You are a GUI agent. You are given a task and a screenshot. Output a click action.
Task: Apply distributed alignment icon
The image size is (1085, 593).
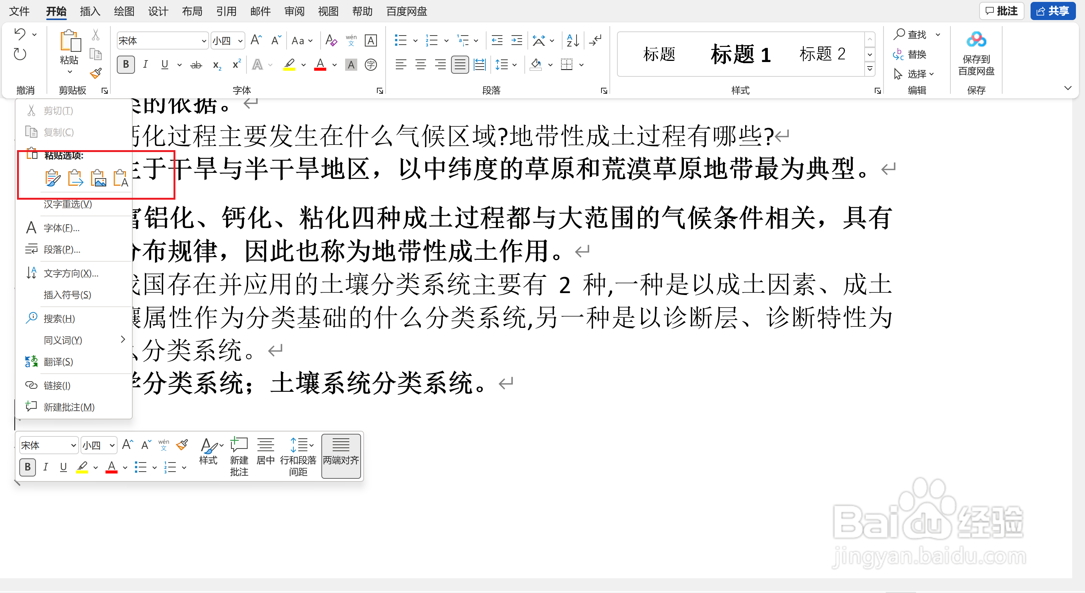click(x=480, y=65)
